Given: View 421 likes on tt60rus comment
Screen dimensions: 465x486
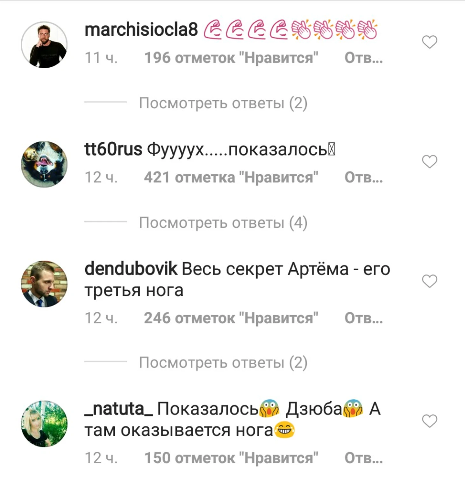Looking at the screenshot, I should click(231, 178).
